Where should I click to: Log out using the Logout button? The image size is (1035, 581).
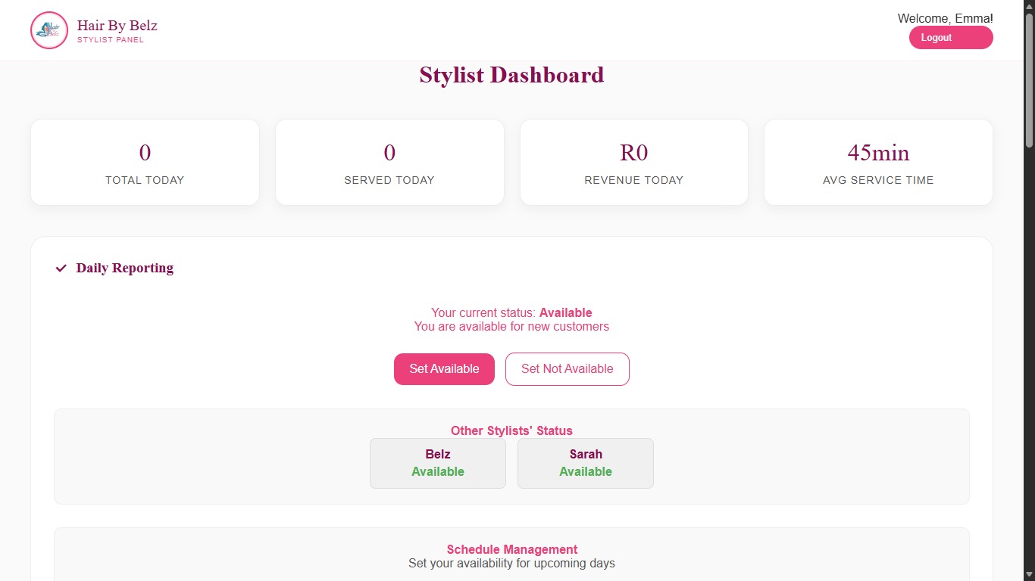click(950, 37)
